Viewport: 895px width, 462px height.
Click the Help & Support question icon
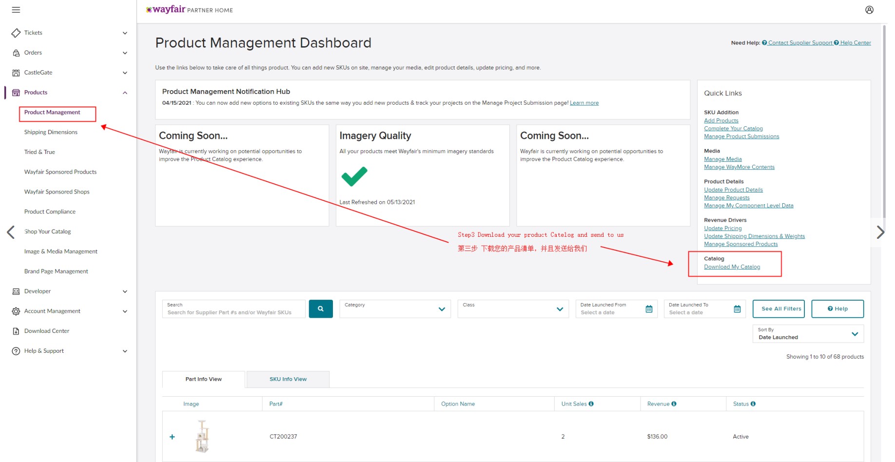click(16, 351)
